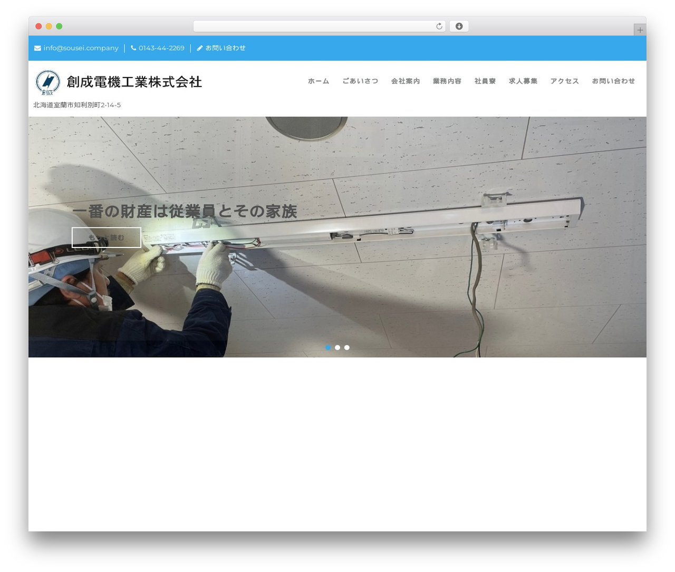Click the pencil icon before お問い合わせ in top bar
The width and height of the screenshot is (675, 572).
point(200,48)
